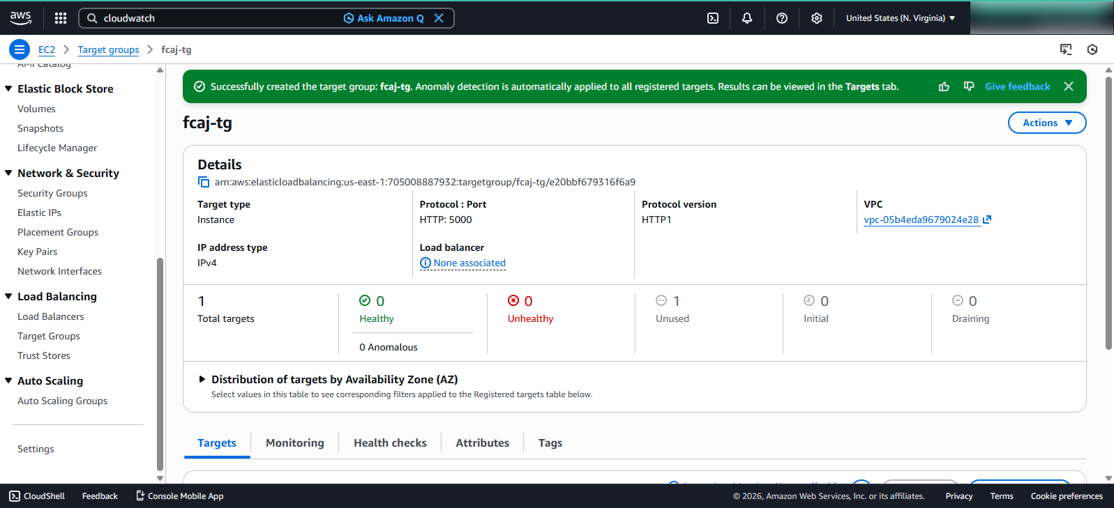Open Settings in the sidebar
Image resolution: width=1114 pixels, height=508 pixels.
pos(36,449)
